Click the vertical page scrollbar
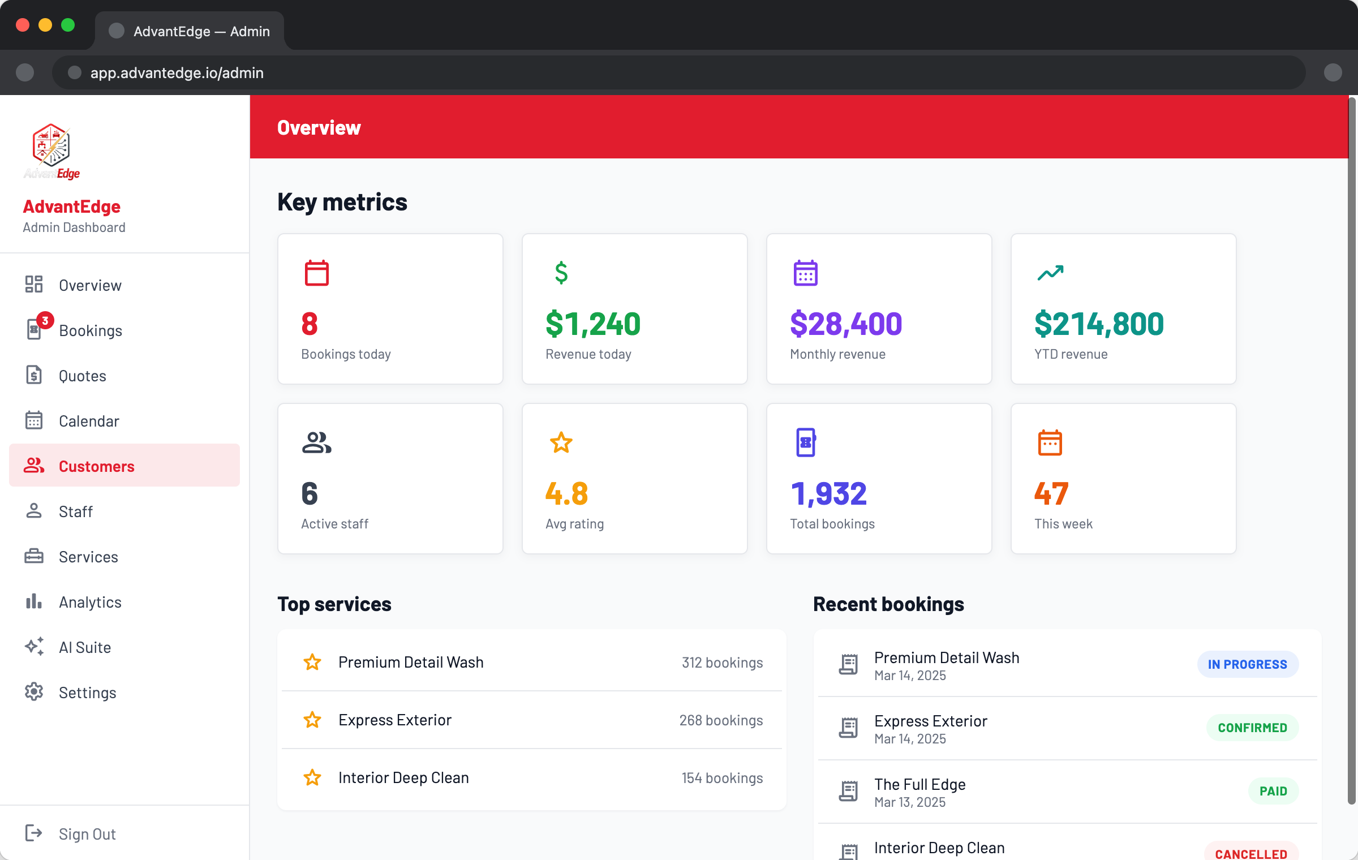This screenshot has height=860, width=1358. point(1352,450)
